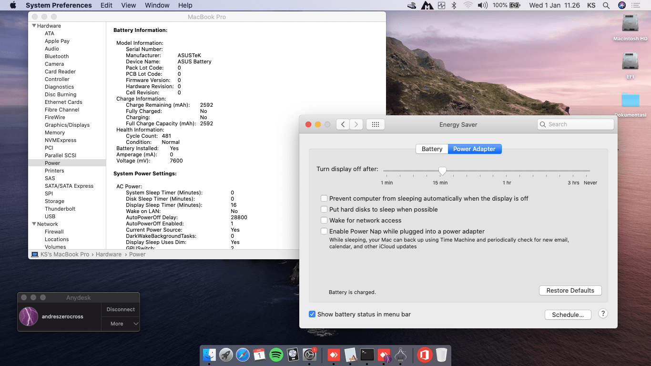Select Memory in hardware sidebar
Screen dimensions: 651x366
point(55,132)
